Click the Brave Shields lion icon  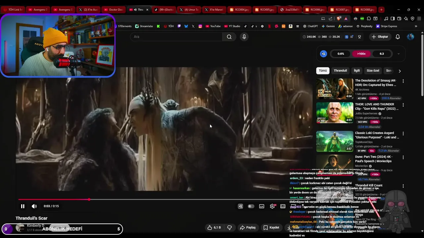339,19
